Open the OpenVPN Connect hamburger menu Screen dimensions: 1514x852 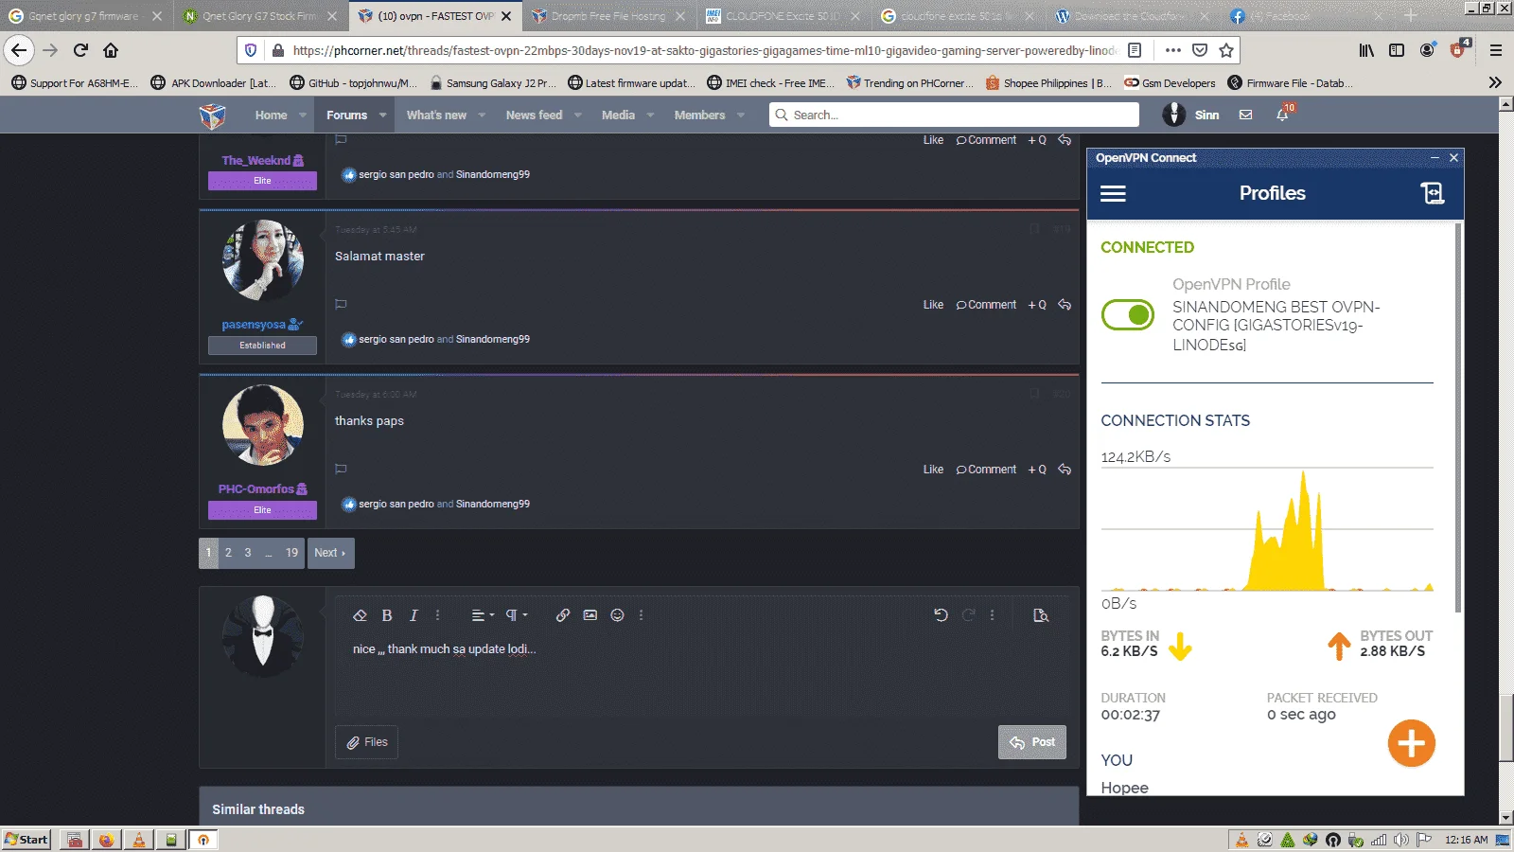click(x=1113, y=193)
